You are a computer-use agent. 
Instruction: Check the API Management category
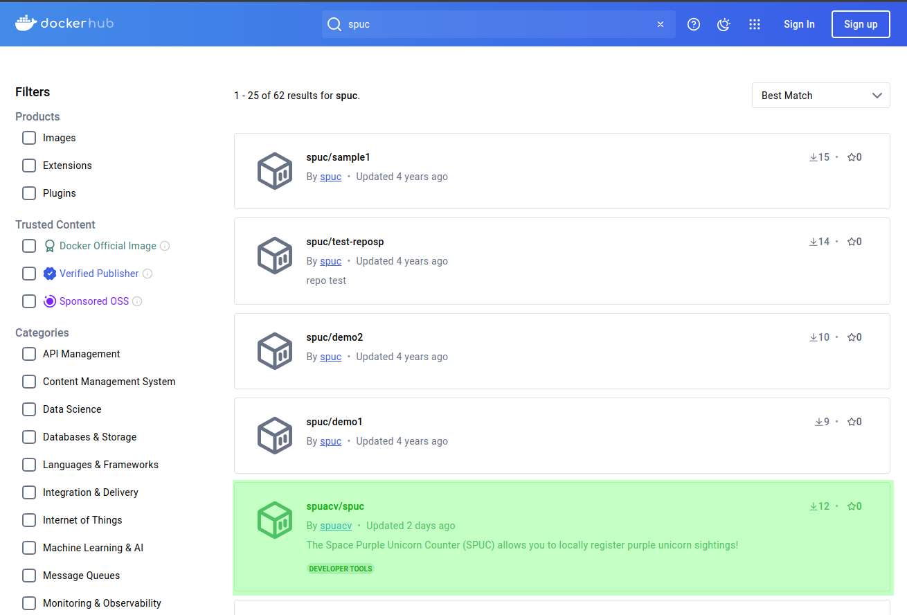click(29, 354)
